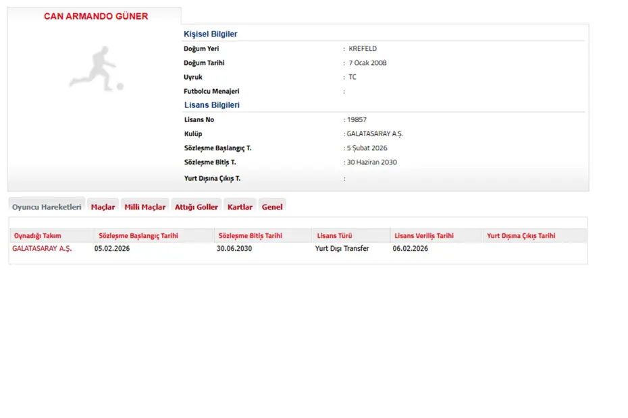Viewport: 628px width, 418px height.
Task: Click the 30.06.2030 contract end date cell
Action: (x=234, y=248)
